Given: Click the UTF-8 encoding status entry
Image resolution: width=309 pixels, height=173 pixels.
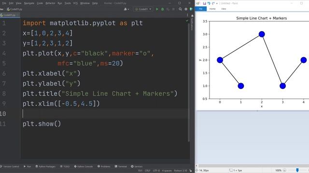Looking at the screenshot, I should tap(156, 171).
